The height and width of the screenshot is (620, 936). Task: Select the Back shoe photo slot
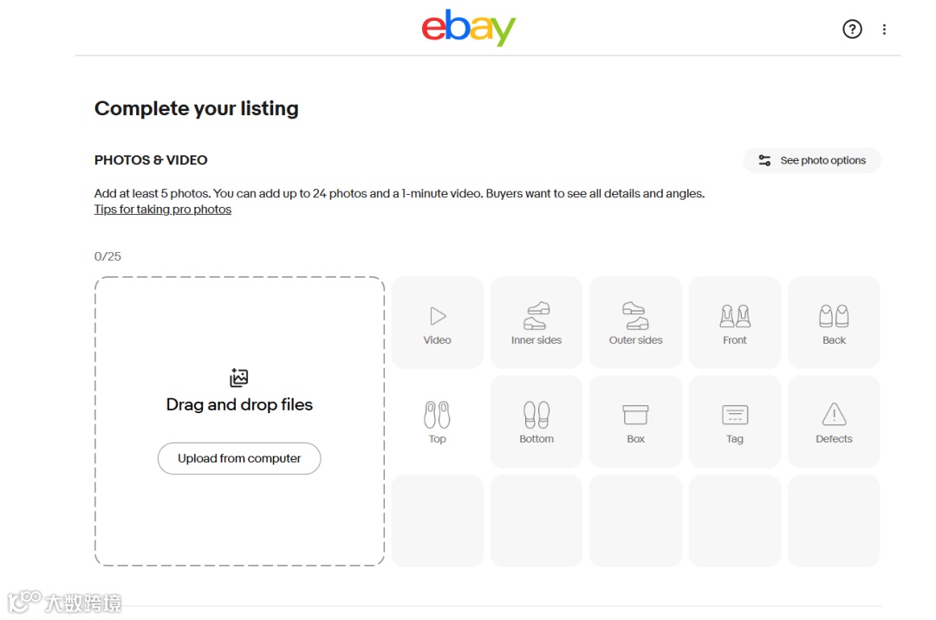(x=834, y=323)
